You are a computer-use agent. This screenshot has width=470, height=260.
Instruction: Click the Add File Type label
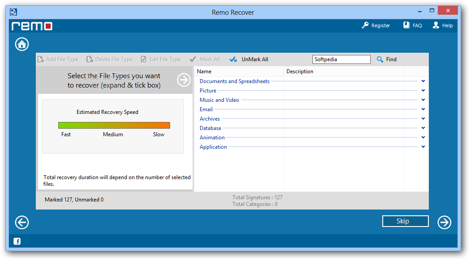pos(62,59)
